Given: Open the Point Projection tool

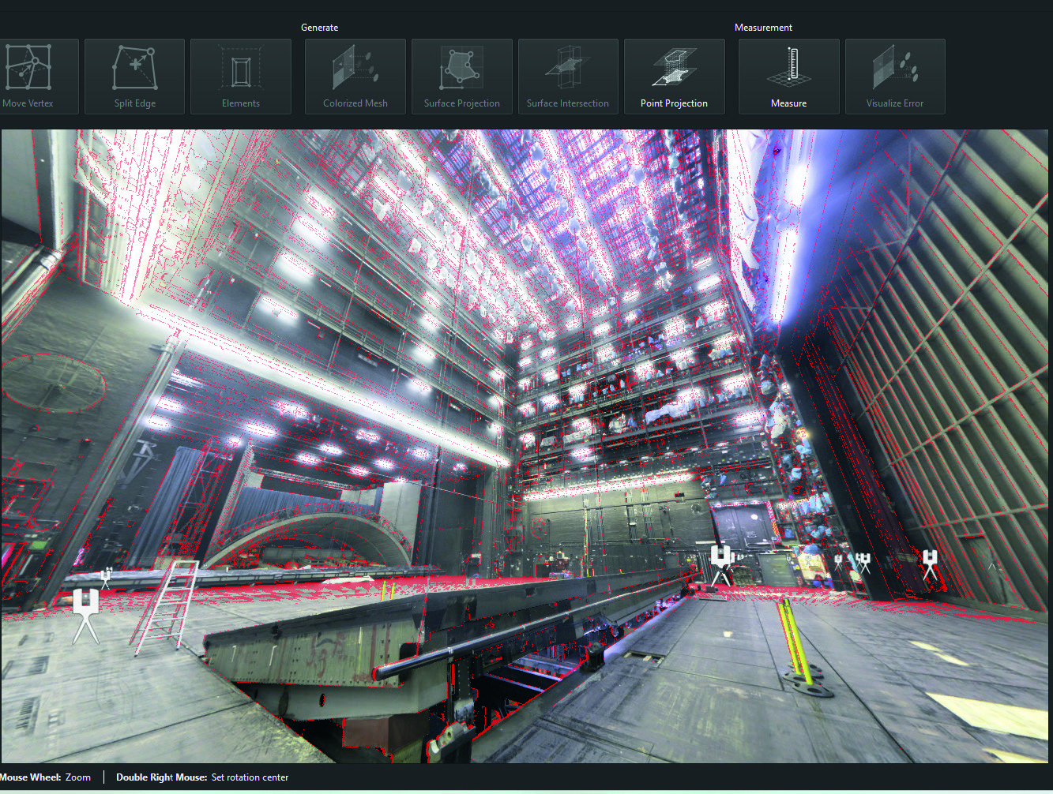Looking at the screenshot, I should tap(674, 77).
